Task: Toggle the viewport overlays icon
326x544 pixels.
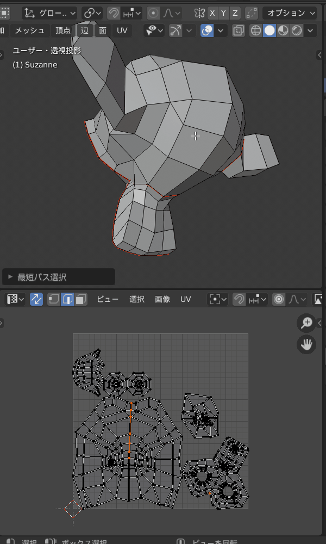Action: click(207, 30)
